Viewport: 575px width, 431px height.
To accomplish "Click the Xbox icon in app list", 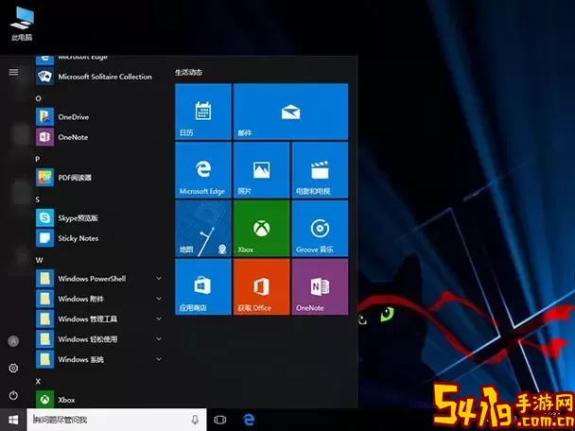I will click(44, 399).
